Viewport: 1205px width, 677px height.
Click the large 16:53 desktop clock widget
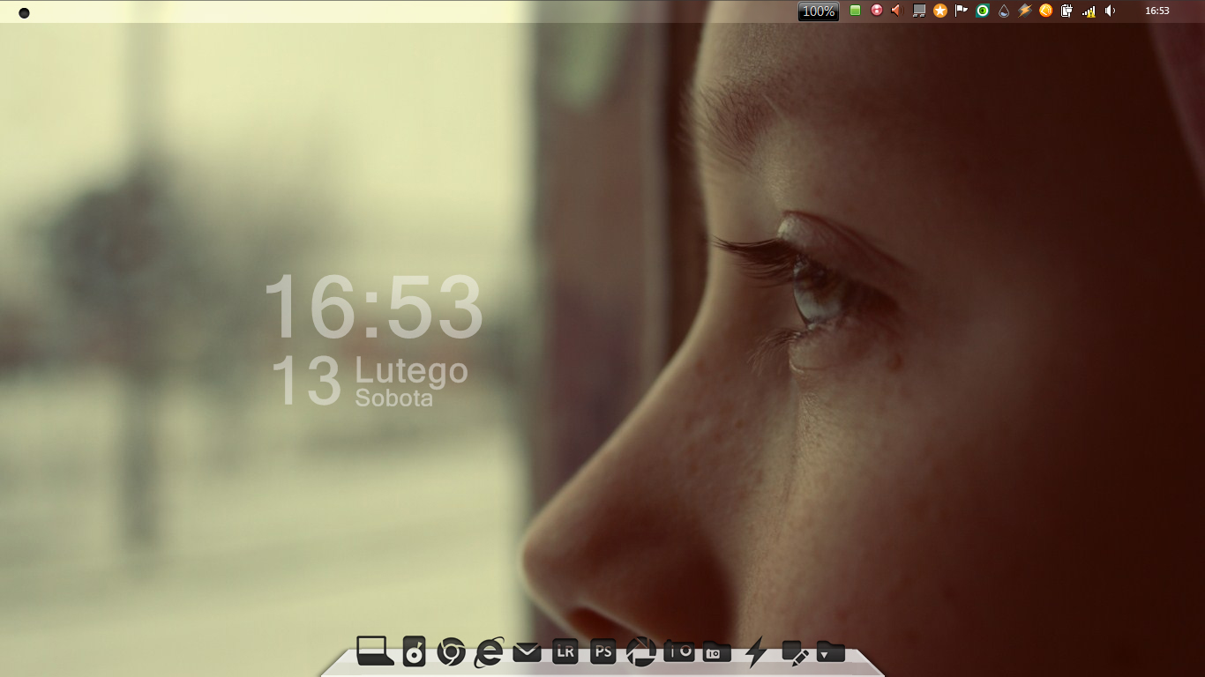coord(373,307)
